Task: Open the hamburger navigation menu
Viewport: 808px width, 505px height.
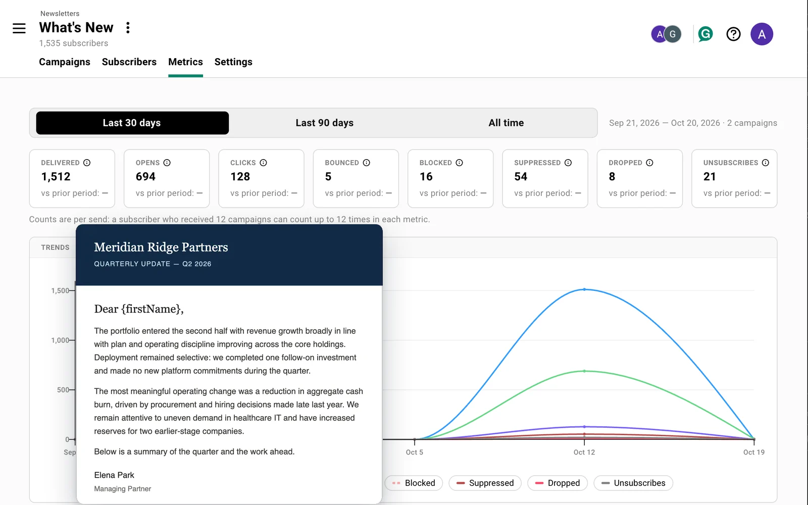Action: pos(19,28)
